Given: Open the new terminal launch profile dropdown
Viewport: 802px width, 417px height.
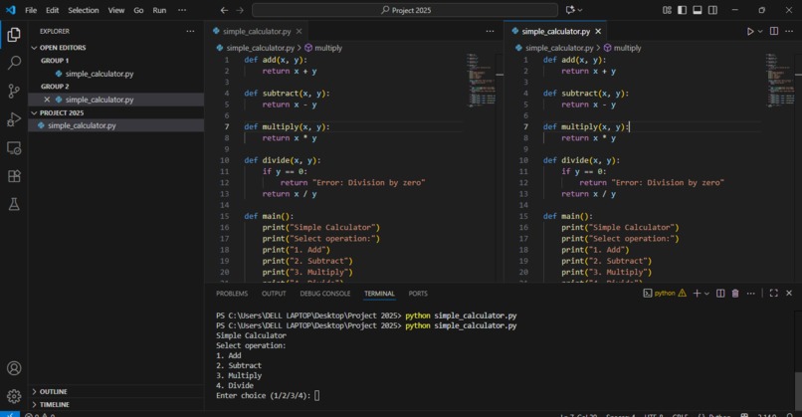Looking at the screenshot, I should point(706,294).
